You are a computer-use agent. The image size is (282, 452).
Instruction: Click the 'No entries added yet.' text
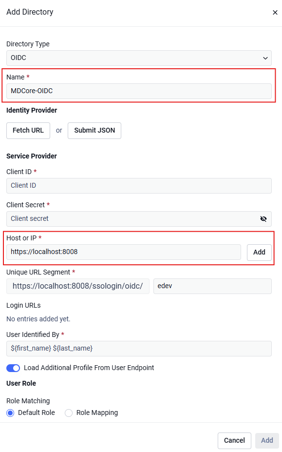click(38, 319)
